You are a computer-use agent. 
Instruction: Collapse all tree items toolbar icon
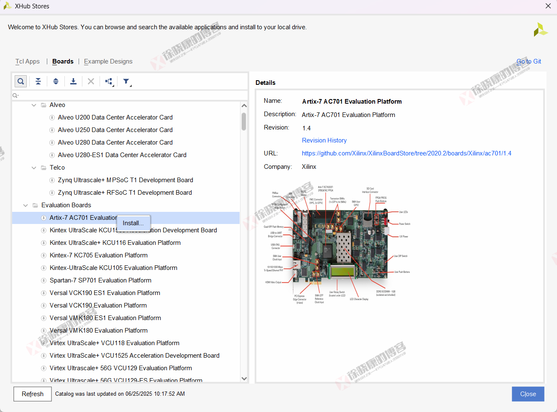pyautogui.click(x=38, y=81)
